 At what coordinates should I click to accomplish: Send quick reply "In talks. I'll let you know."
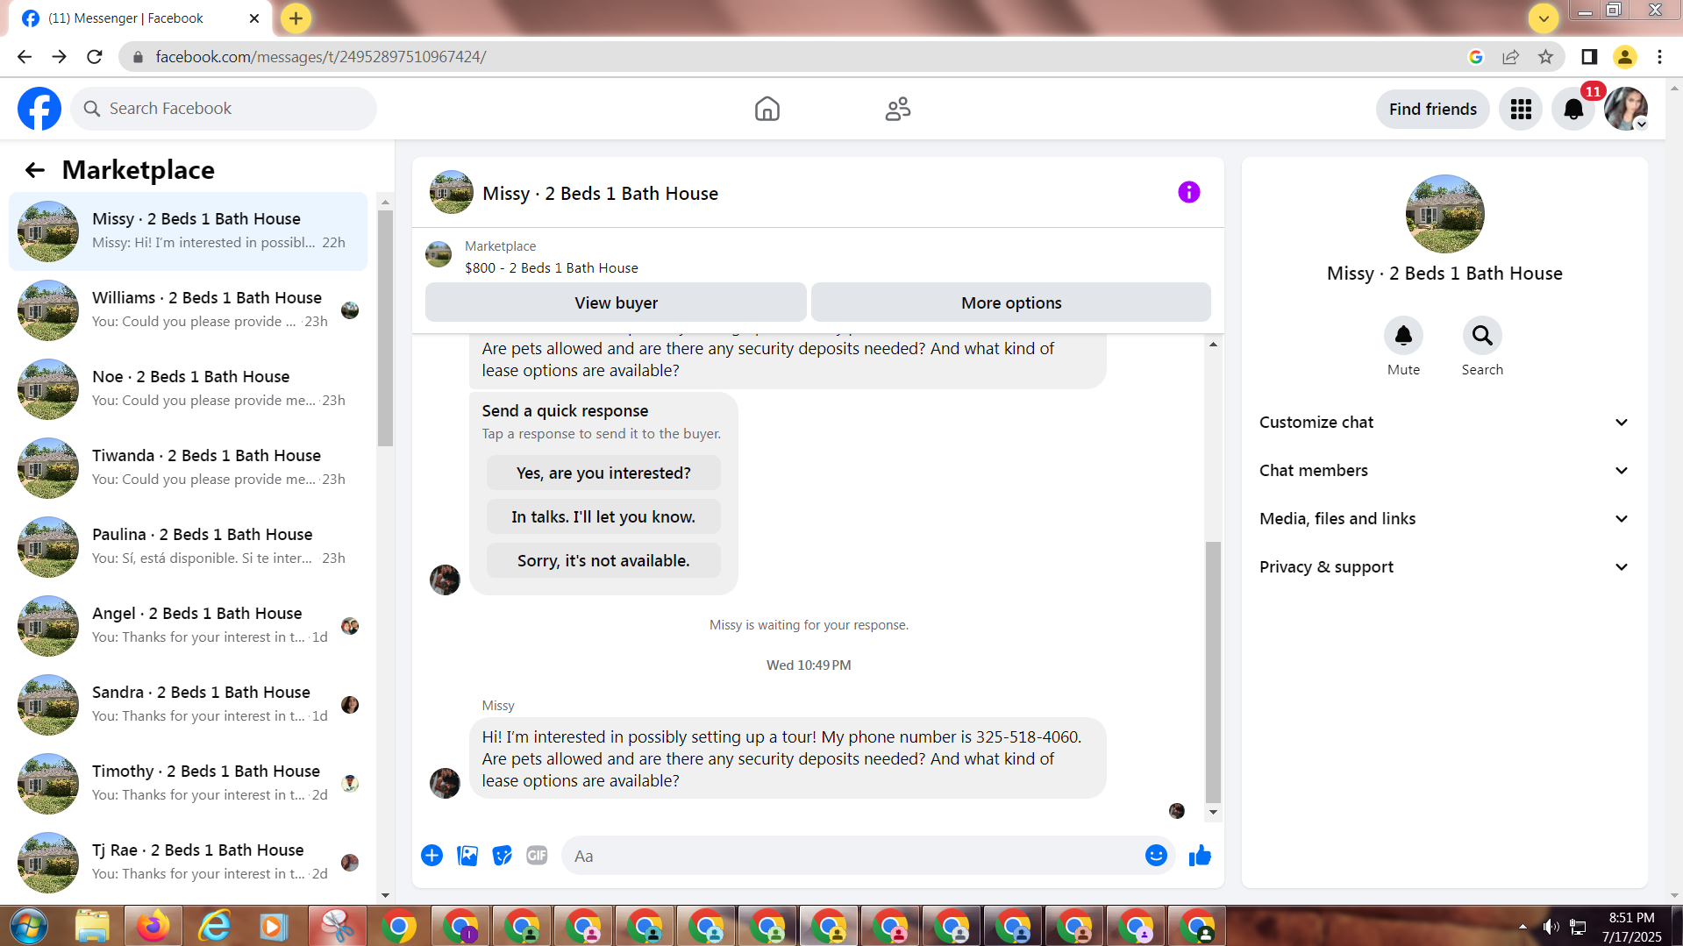(603, 517)
